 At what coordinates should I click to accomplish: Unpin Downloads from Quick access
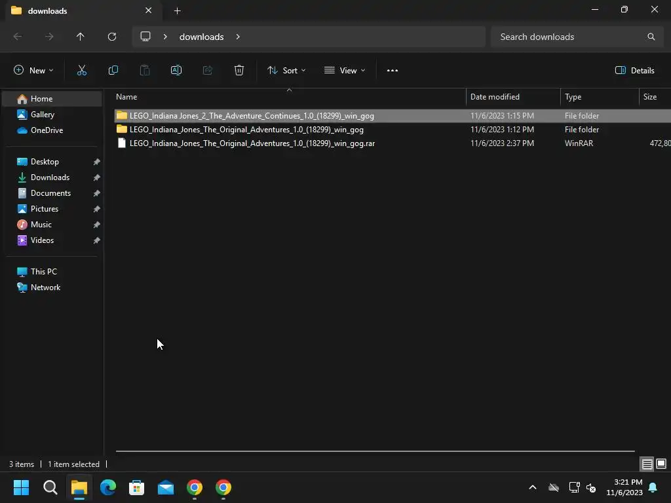click(x=97, y=177)
